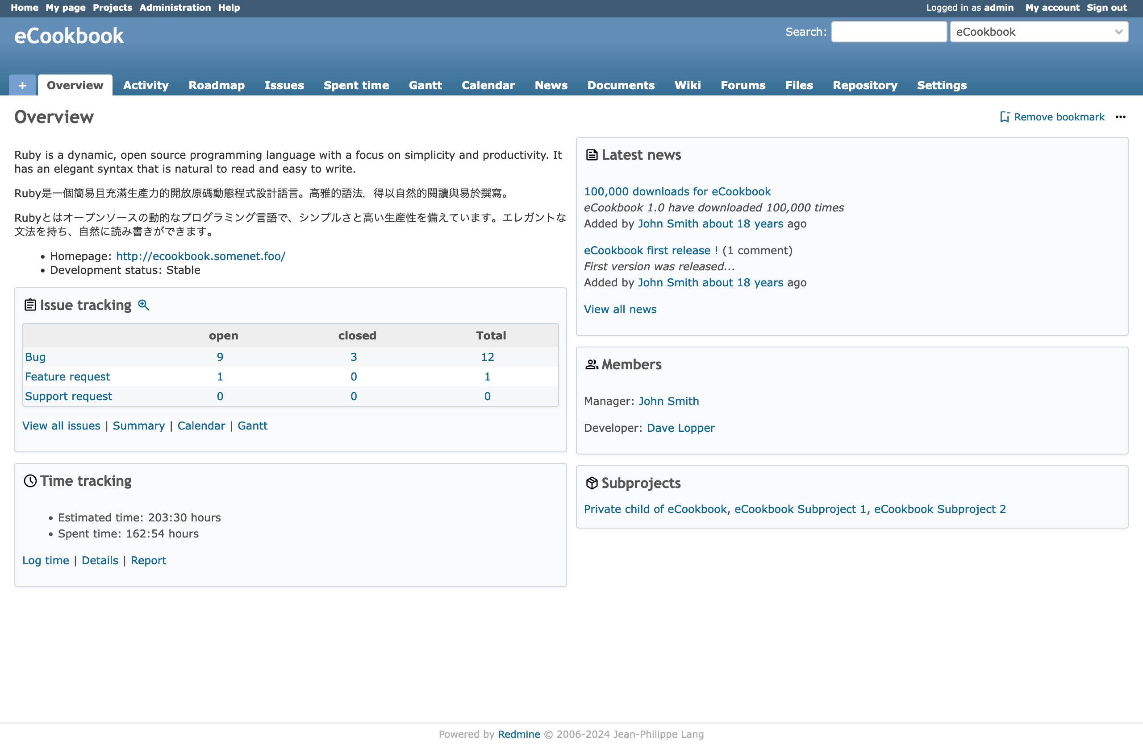Open Projects in the top menu
1143x744 pixels.
coord(113,8)
